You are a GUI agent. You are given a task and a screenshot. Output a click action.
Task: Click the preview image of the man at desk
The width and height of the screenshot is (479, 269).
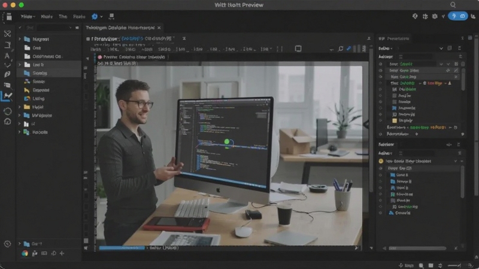click(x=230, y=155)
